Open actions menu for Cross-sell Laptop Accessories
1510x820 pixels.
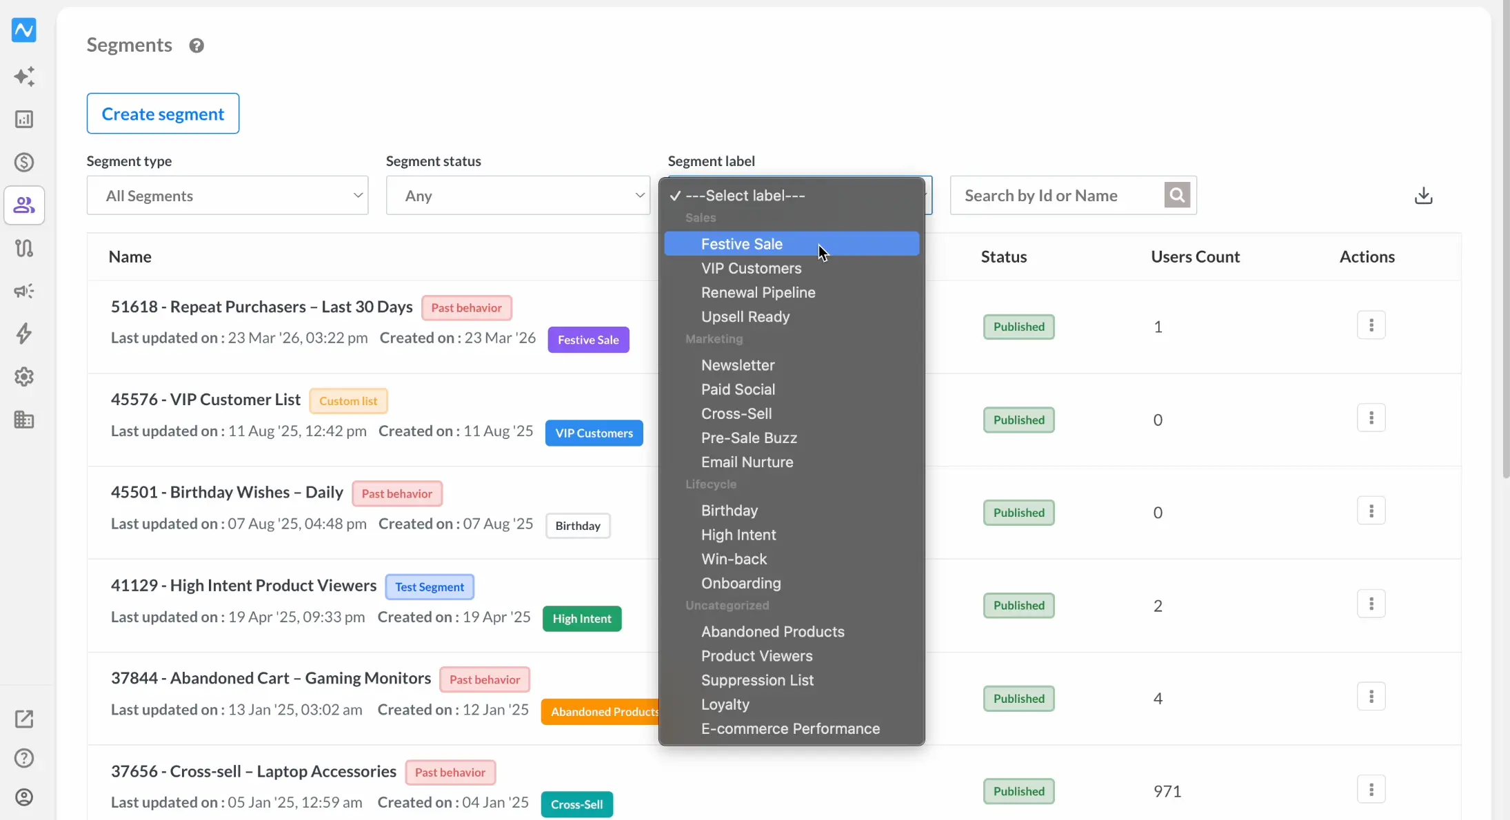[1371, 790]
